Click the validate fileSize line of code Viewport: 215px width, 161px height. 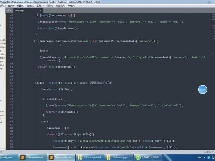tap(114, 141)
